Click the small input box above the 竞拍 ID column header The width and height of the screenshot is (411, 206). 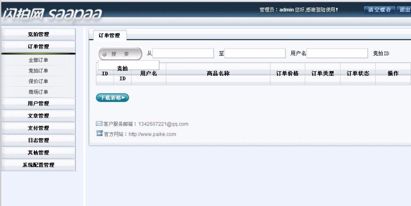[128, 65]
